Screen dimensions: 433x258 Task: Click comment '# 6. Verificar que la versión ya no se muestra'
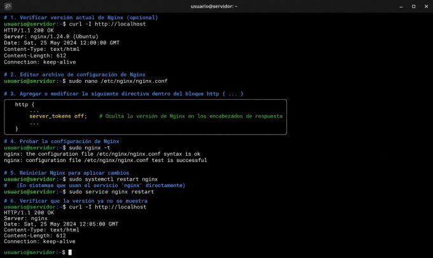pos(76,201)
